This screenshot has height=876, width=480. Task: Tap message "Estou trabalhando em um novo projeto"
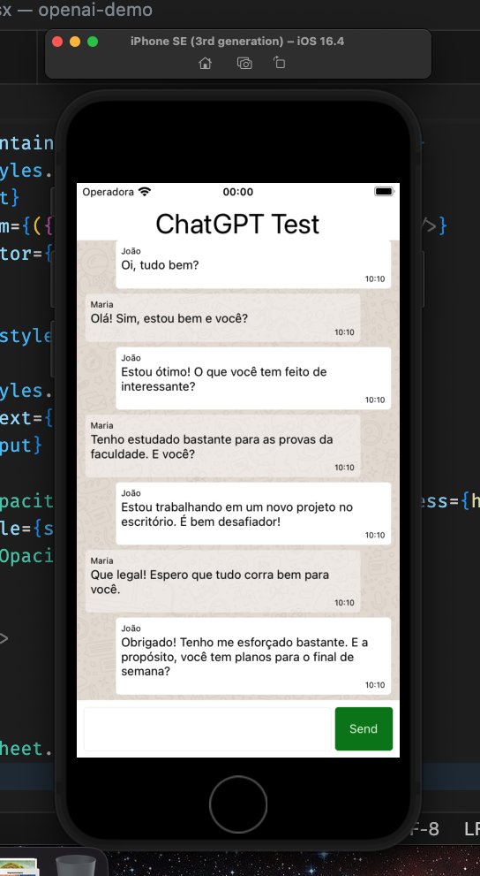[x=253, y=514]
